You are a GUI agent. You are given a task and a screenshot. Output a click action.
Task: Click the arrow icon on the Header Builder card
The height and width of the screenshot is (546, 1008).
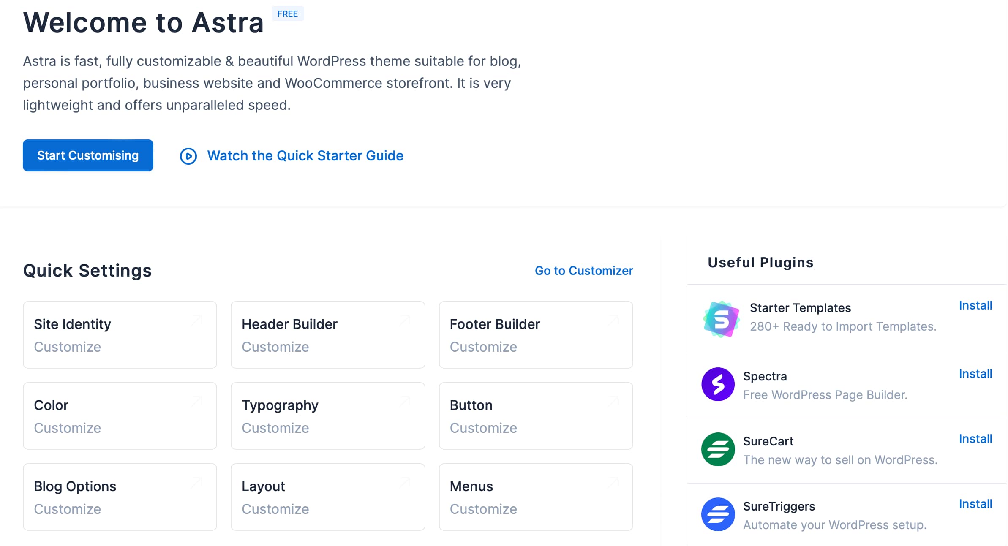pos(404,320)
